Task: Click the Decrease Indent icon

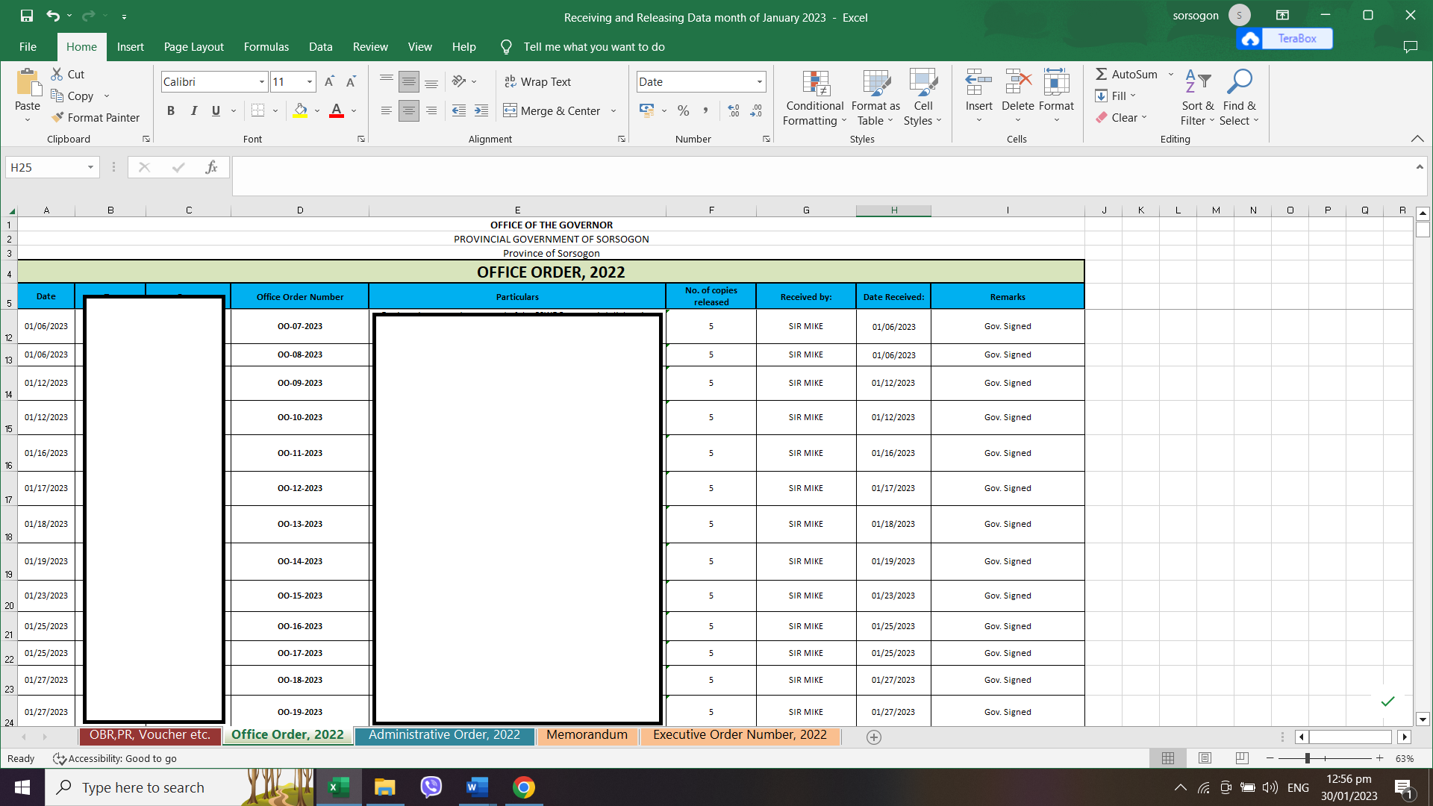Action: point(459,110)
